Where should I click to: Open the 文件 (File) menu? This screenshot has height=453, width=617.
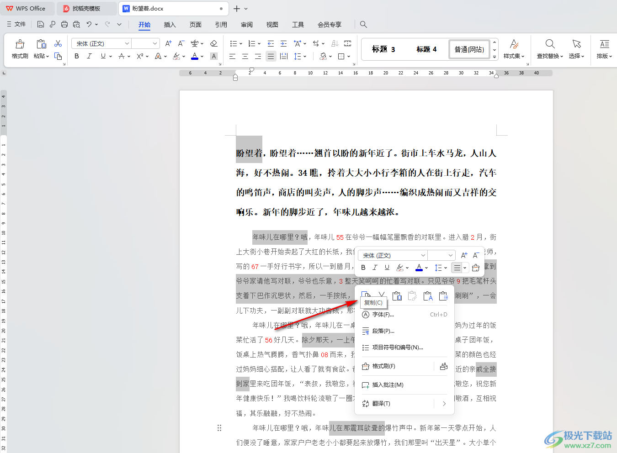[x=16, y=24]
